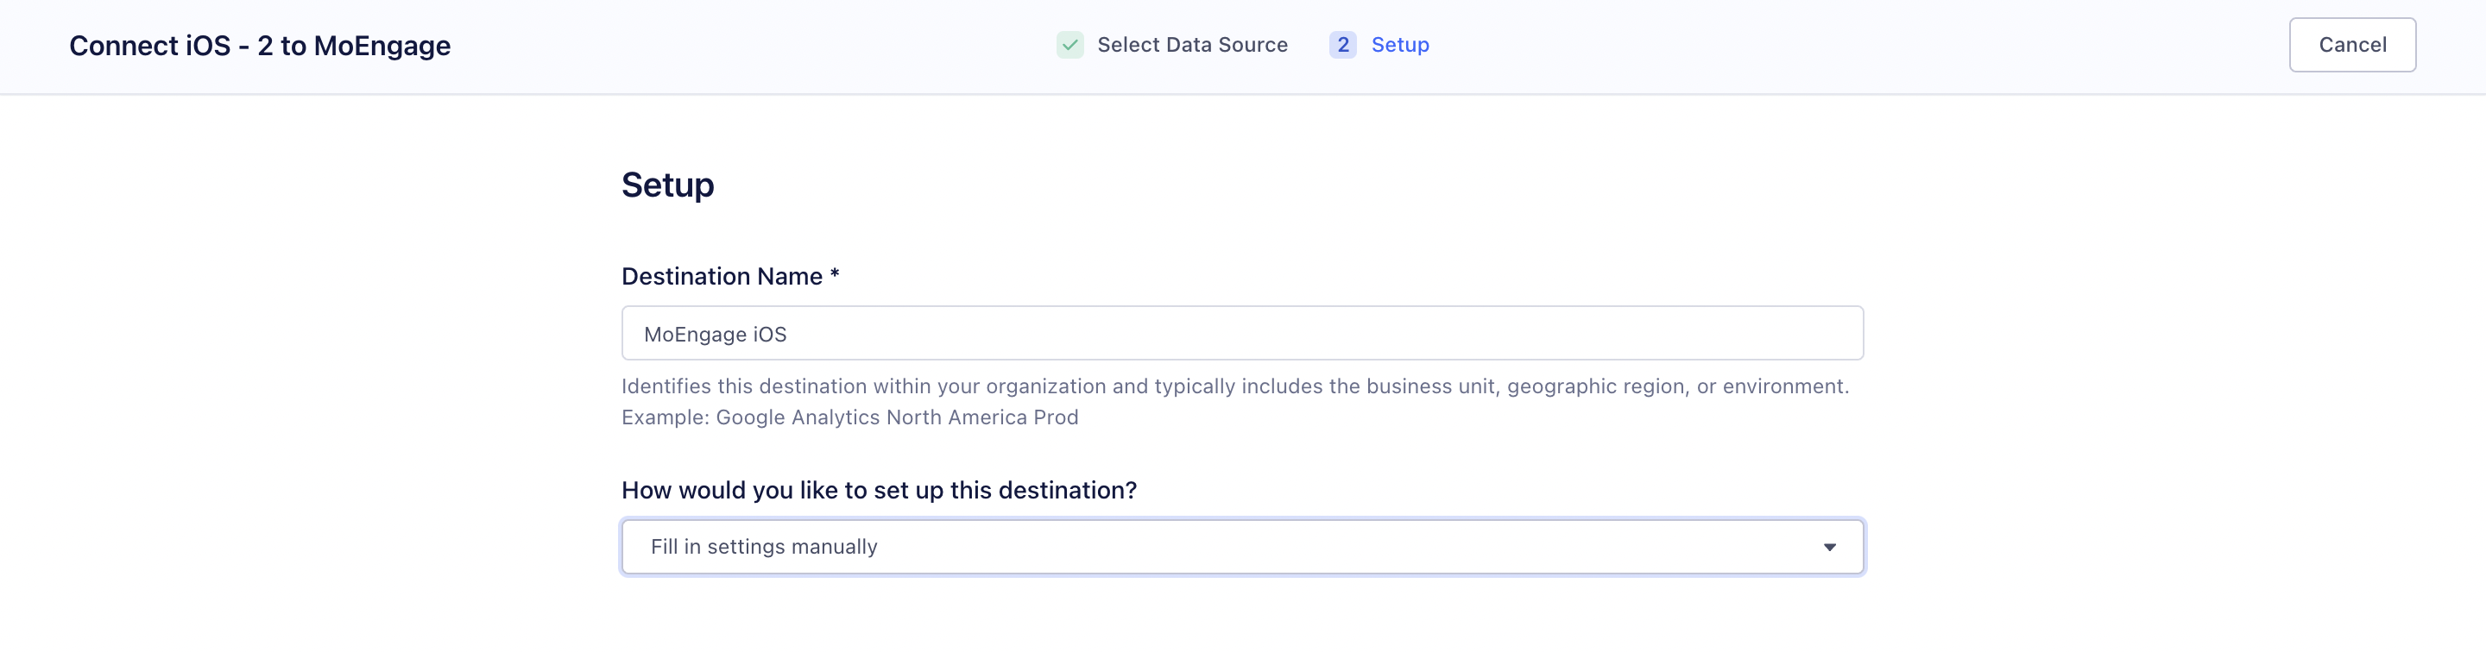The width and height of the screenshot is (2486, 652).
Task: Click the green checkmark step icon
Action: pos(1069,46)
